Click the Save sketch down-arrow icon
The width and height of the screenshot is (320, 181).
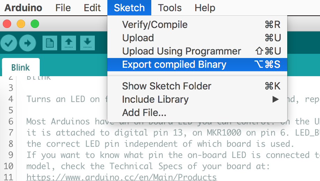pyautogui.click(x=87, y=43)
